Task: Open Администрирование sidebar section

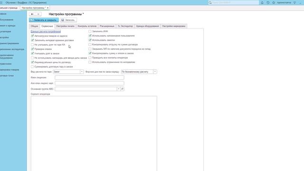Action: tap(9, 43)
